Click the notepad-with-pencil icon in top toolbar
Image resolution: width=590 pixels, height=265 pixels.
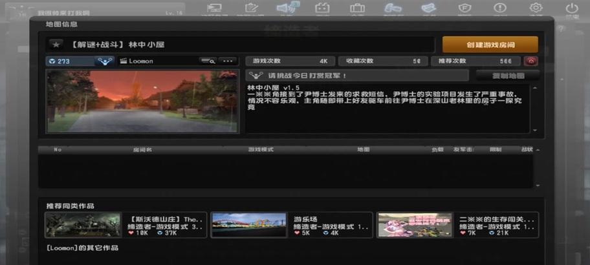250,8
